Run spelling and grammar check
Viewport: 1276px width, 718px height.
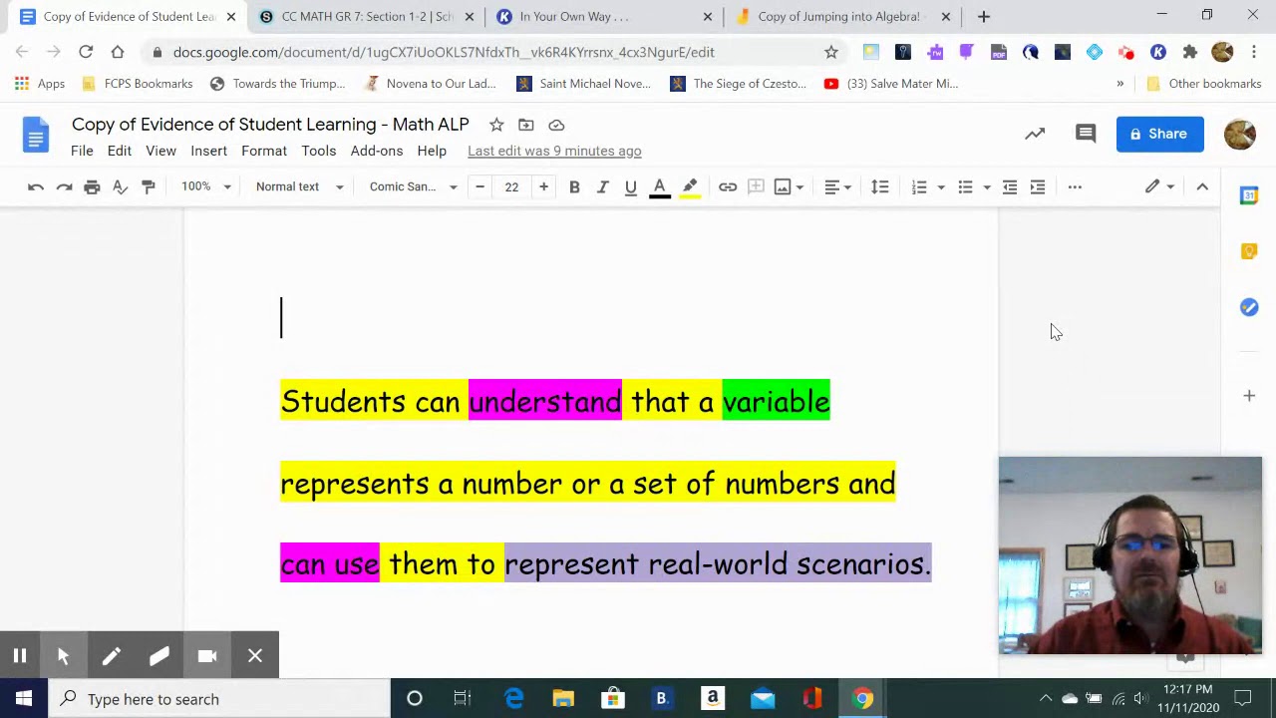120,186
